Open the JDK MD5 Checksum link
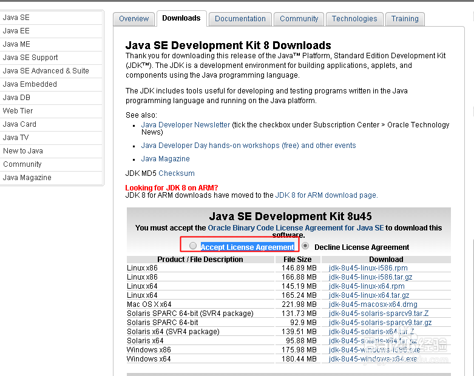Screen dimensions: 474x376 click(x=177, y=173)
